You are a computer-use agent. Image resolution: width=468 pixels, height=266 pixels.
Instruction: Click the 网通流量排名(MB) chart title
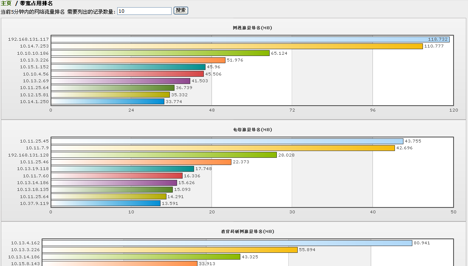pyautogui.click(x=252, y=28)
